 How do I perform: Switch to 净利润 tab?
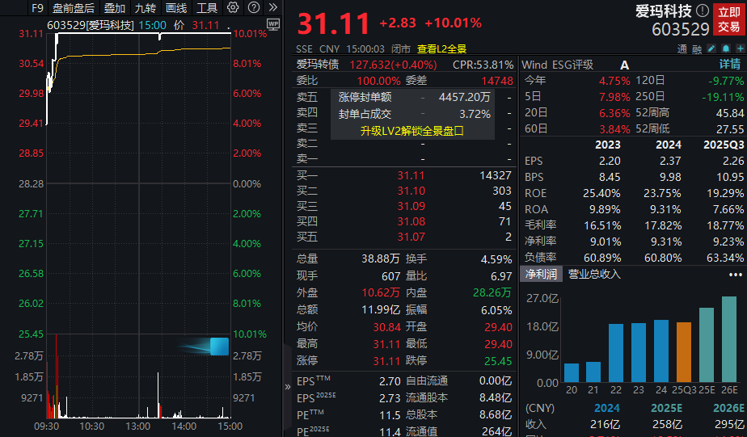[541, 274]
